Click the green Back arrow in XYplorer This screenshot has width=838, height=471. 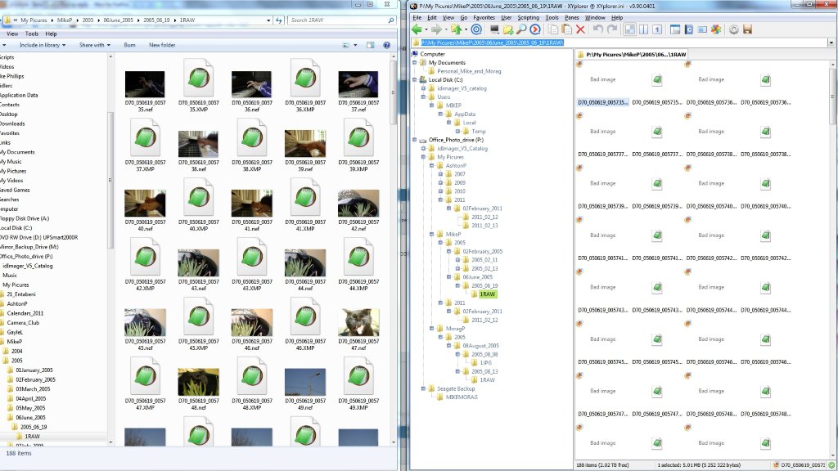(x=417, y=29)
